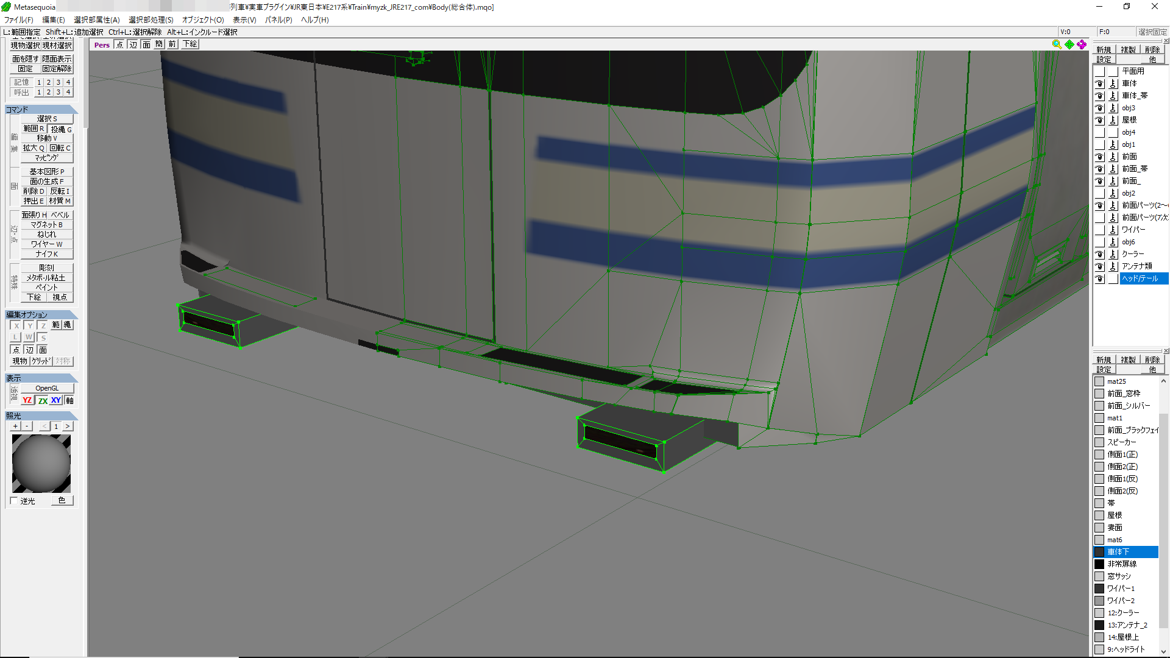
Task: Select the 前面_帯 object in list
Action: [1135, 169]
